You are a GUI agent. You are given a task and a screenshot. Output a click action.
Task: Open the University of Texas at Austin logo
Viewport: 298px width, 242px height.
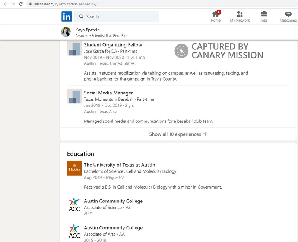(x=74, y=168)
